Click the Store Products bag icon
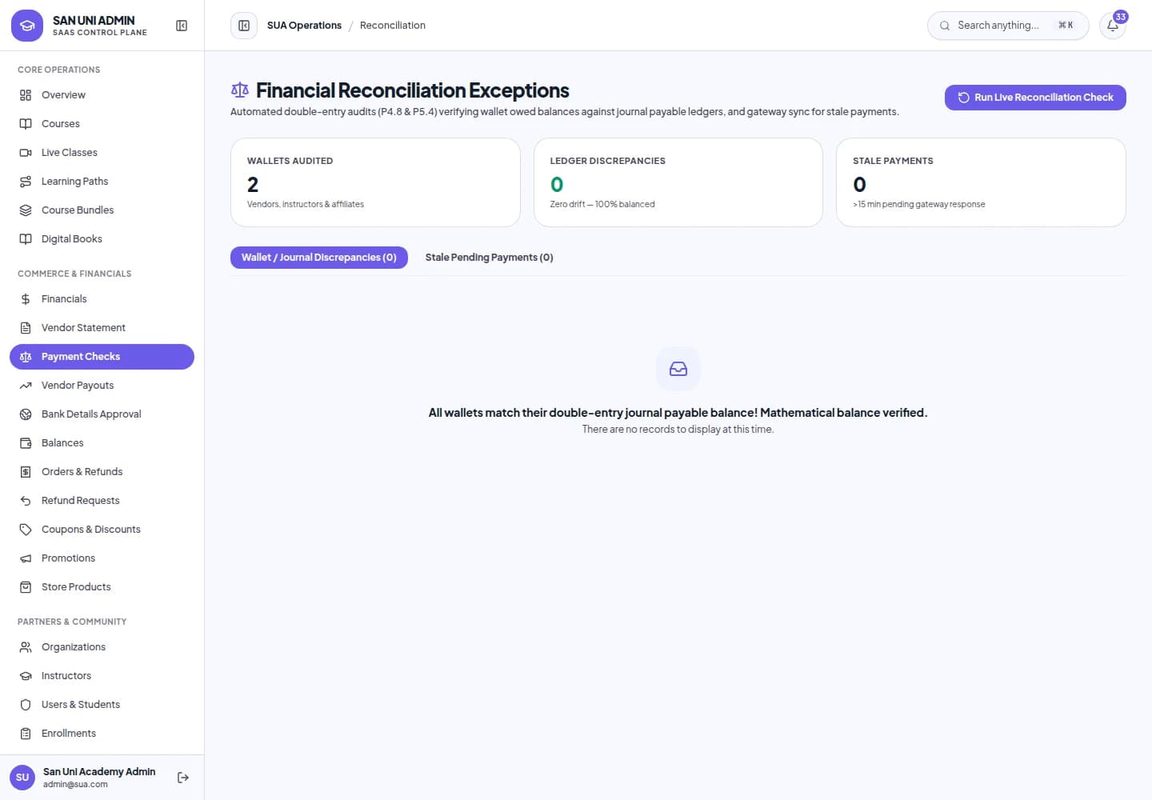This screenshot has width=1152, height=800. pos(26,587)
